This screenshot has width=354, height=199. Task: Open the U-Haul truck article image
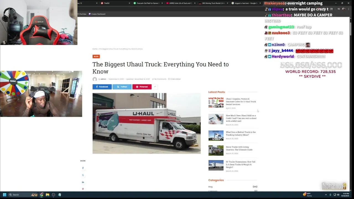tap(147, 123)
